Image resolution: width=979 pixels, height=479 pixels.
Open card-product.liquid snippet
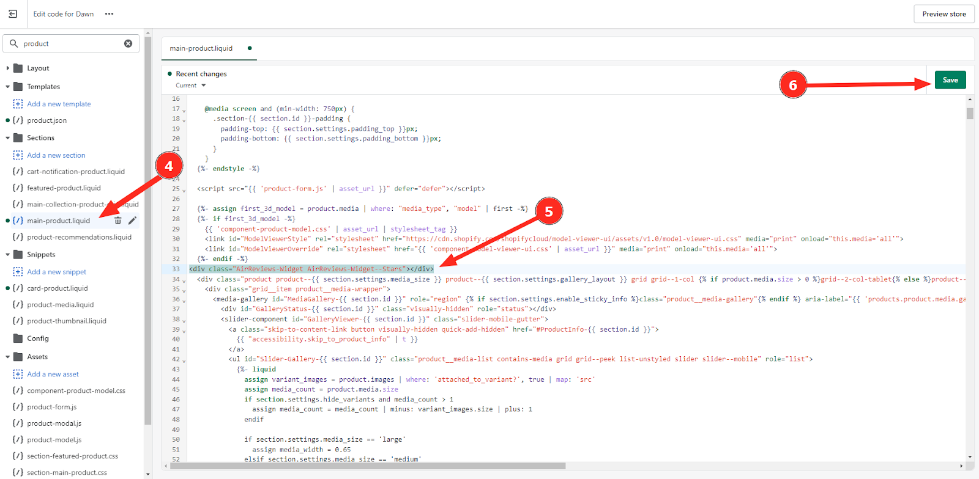click(x=57, y=288)
